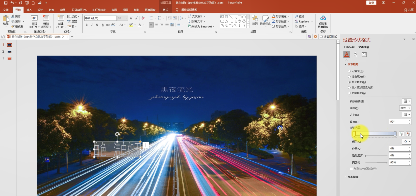416x196 pixels.
Task: Undo the last action
Action: click(12, 3)
